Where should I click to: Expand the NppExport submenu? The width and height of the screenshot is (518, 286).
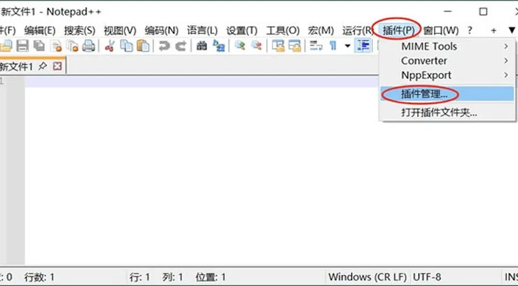click(x=447, y=76)
